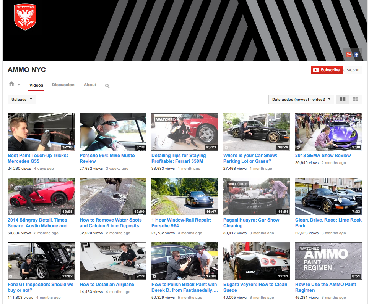
Task: Switch to grid view layout
Action: point(342,99)
